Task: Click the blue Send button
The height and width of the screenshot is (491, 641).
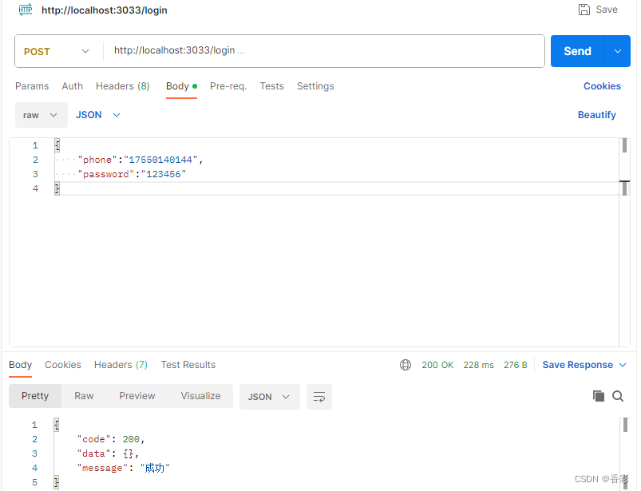Action: tap(577, 51)
